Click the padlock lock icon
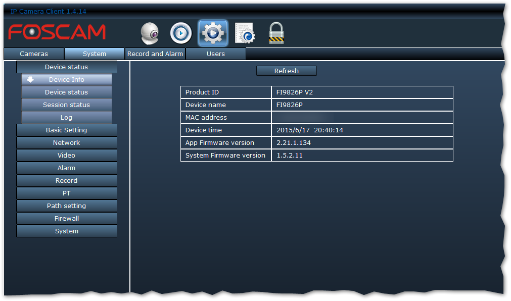The image size is (511, 301). click(276, 33)
